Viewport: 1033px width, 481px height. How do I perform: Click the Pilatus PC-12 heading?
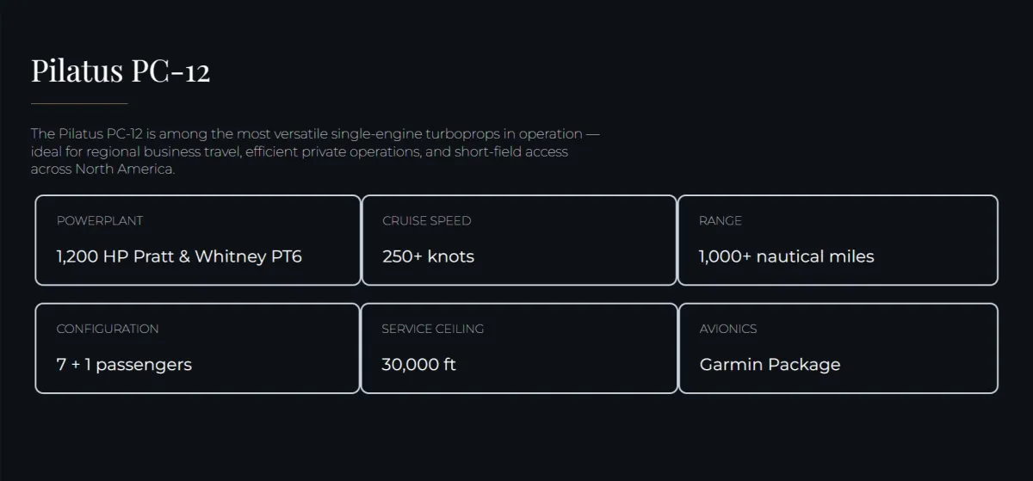click(121, 71)
